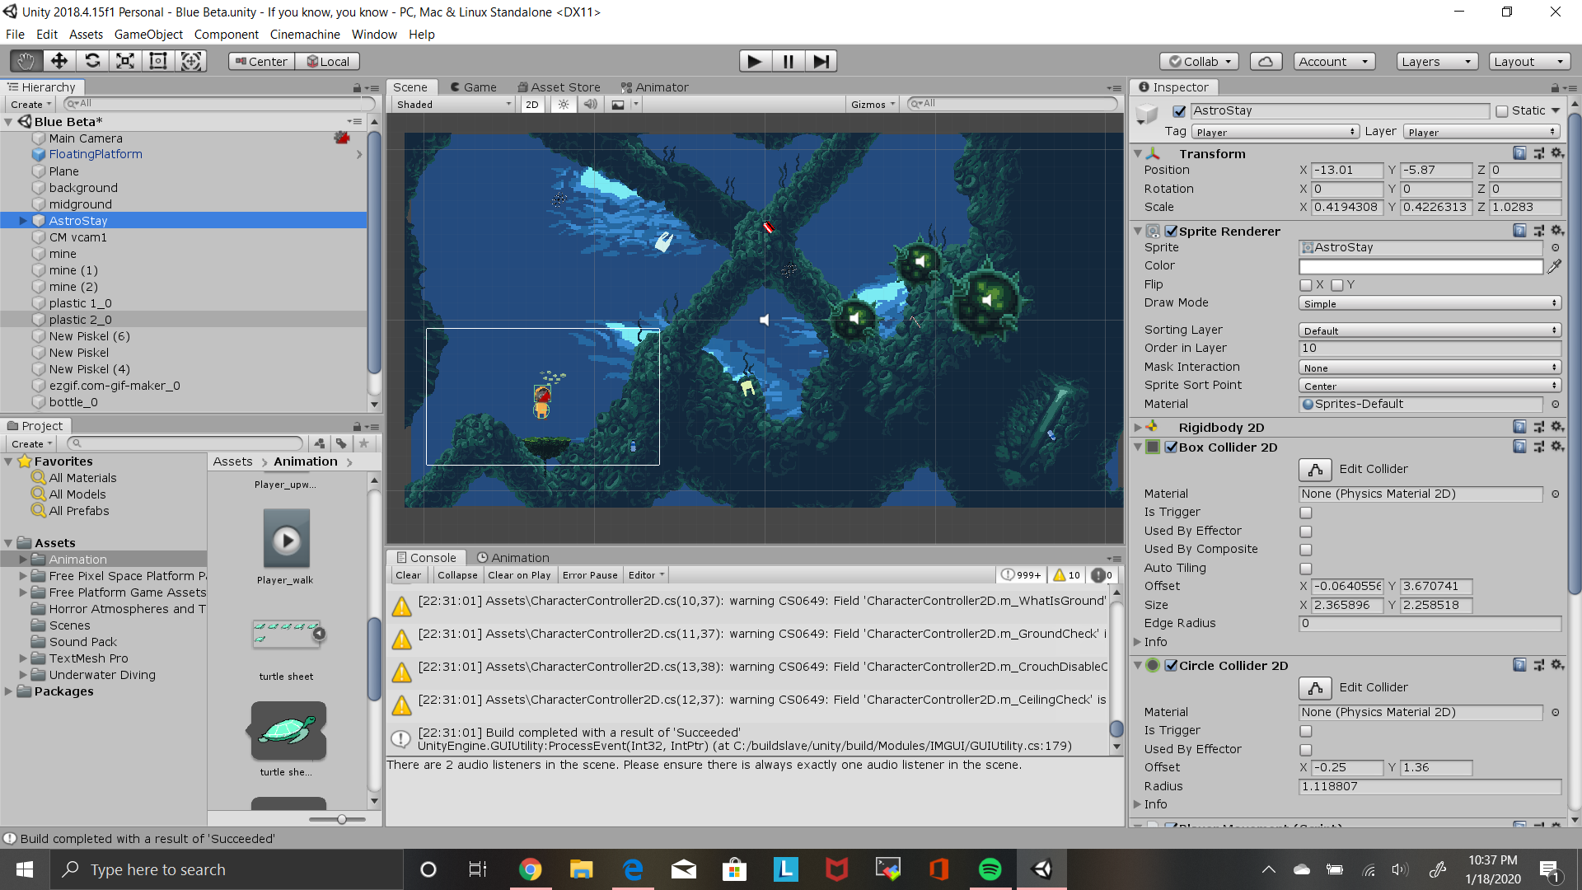
Task: Select the Rotate tool
Action: coord(92,61)
